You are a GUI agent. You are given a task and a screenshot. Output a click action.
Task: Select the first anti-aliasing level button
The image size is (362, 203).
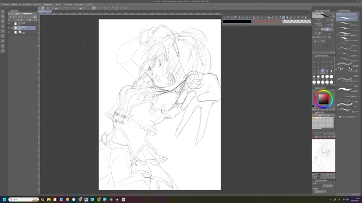tap(322, 29)
